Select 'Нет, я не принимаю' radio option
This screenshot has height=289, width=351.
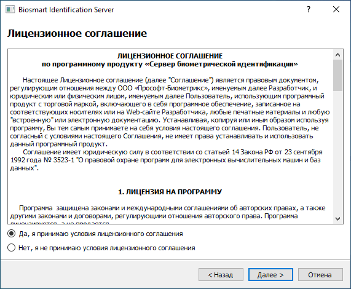click(x=12, y=248)
